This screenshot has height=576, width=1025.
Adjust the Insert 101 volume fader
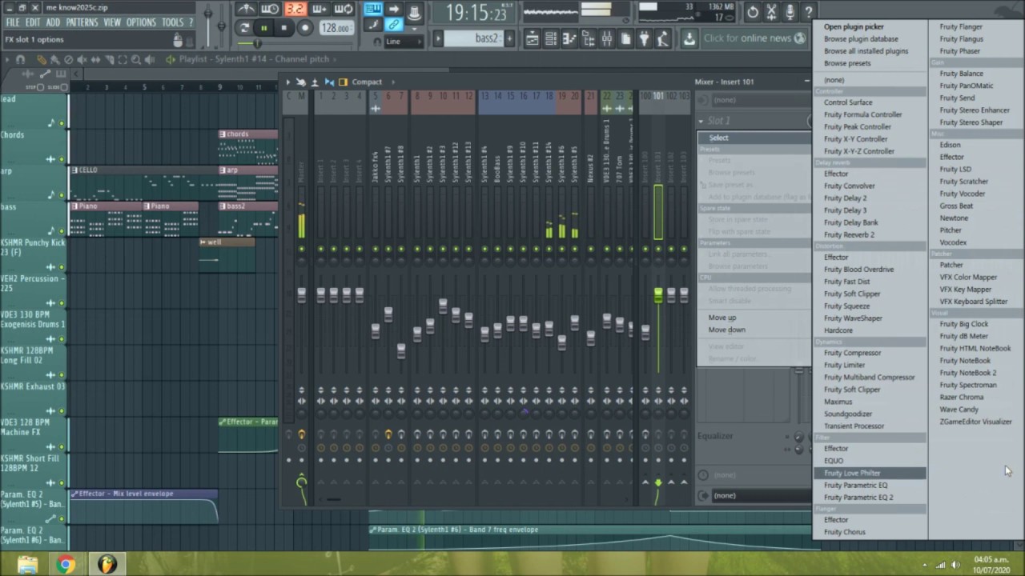coord(658,296)
